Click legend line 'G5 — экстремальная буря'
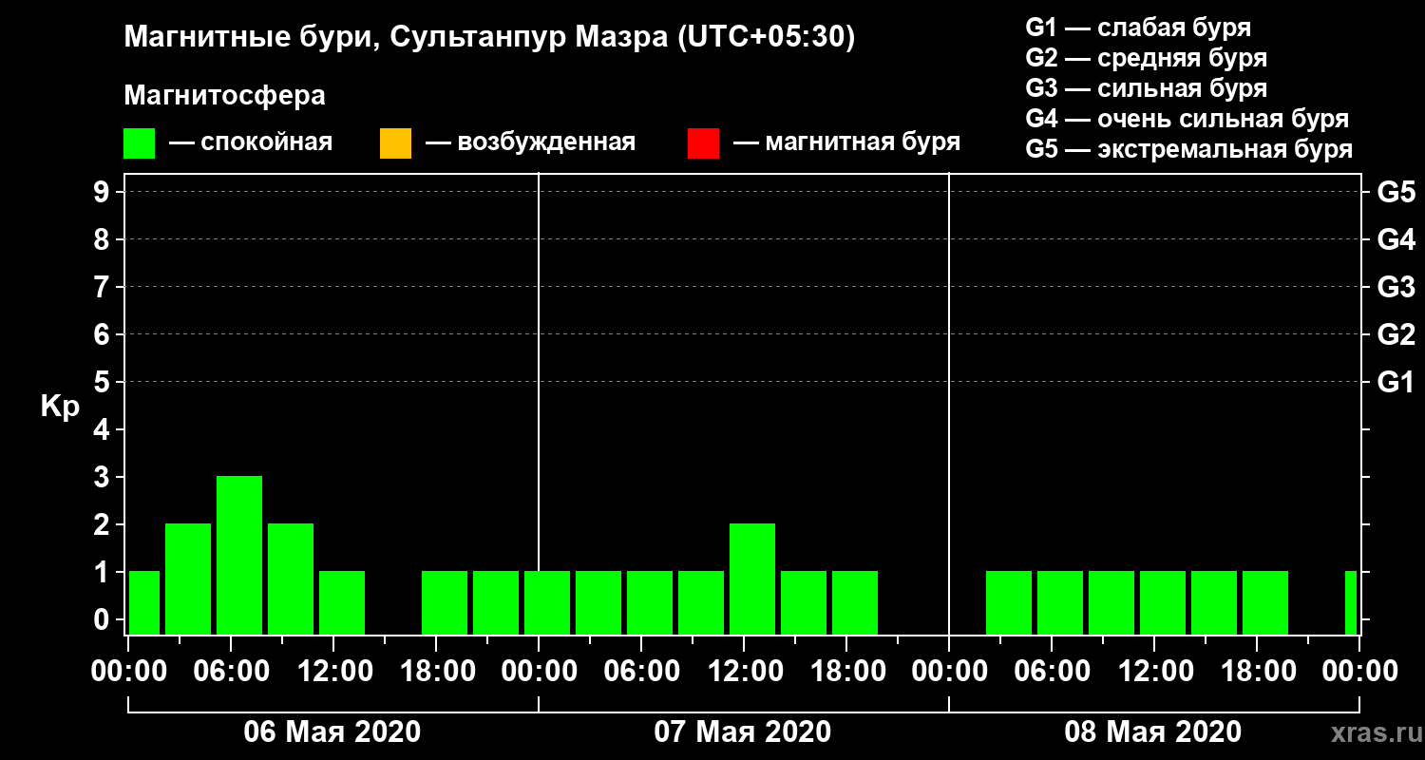1425x760 pixels. click(1189, 150)
